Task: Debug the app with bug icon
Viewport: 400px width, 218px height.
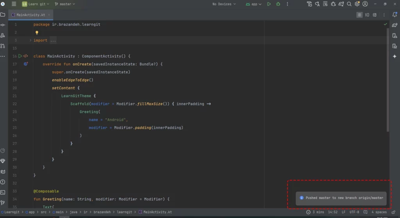Action: point(278,4)
